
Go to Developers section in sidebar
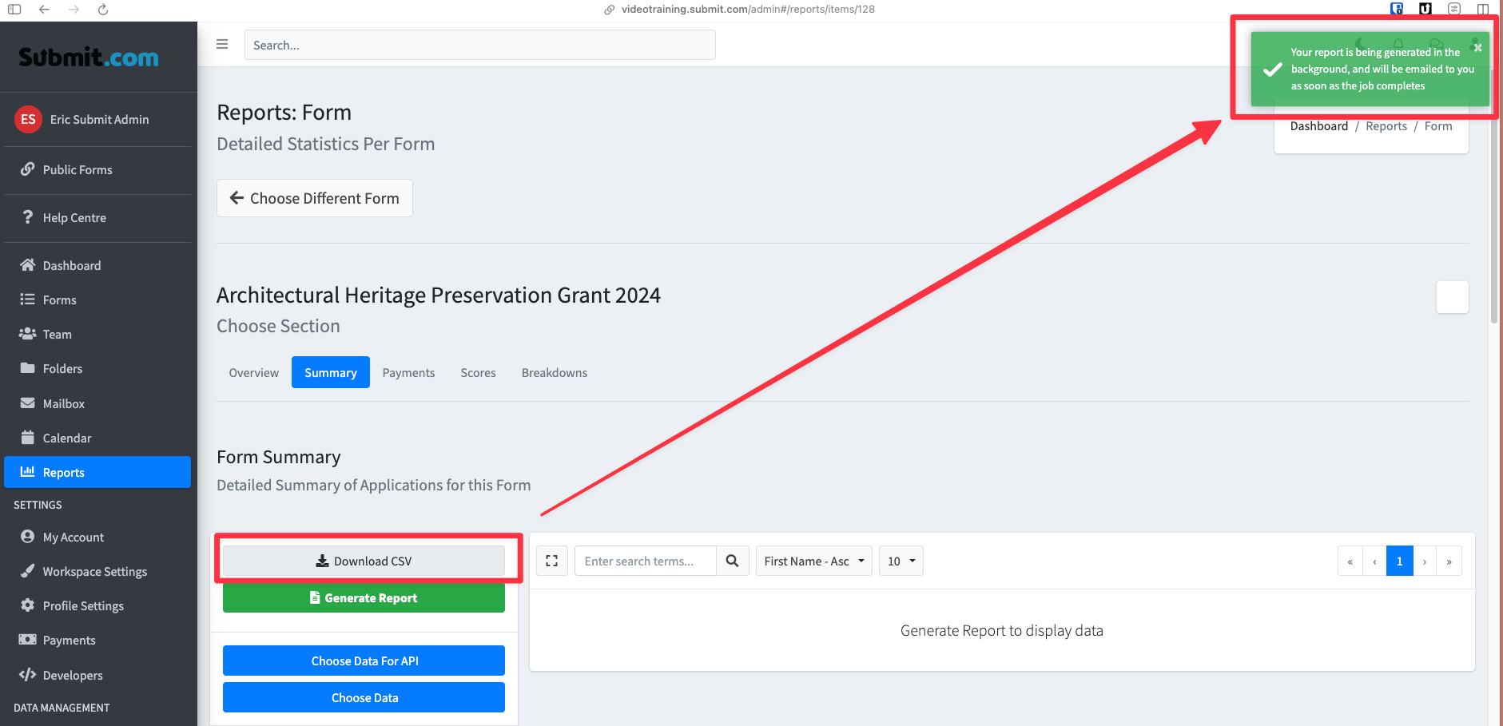[x=73, y=676]
